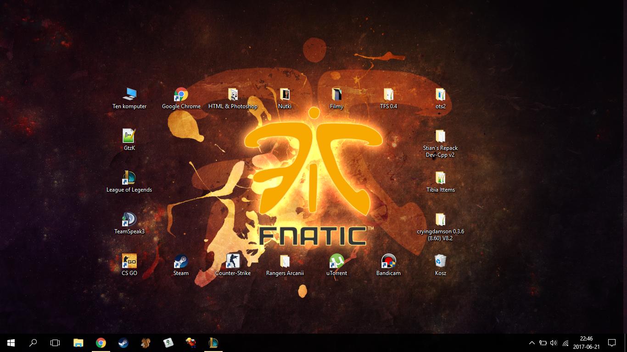
Task: Select the Counter-Strike desktop shortcut
Action: tap(233, 265)
